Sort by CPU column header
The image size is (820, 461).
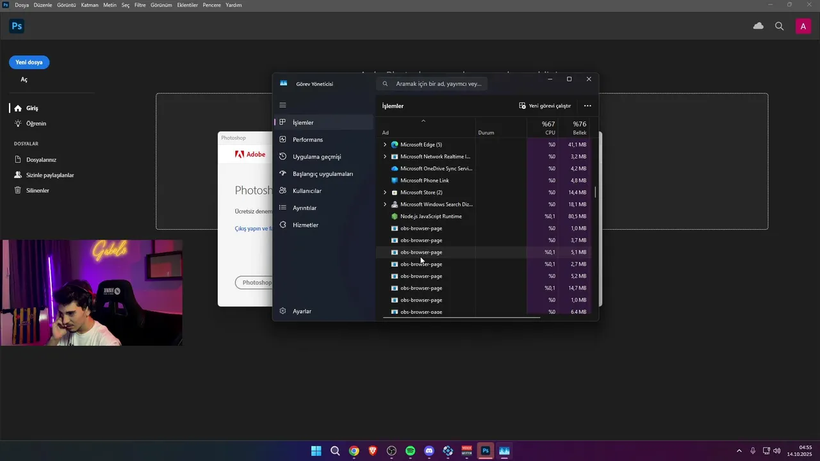[543, 127]
